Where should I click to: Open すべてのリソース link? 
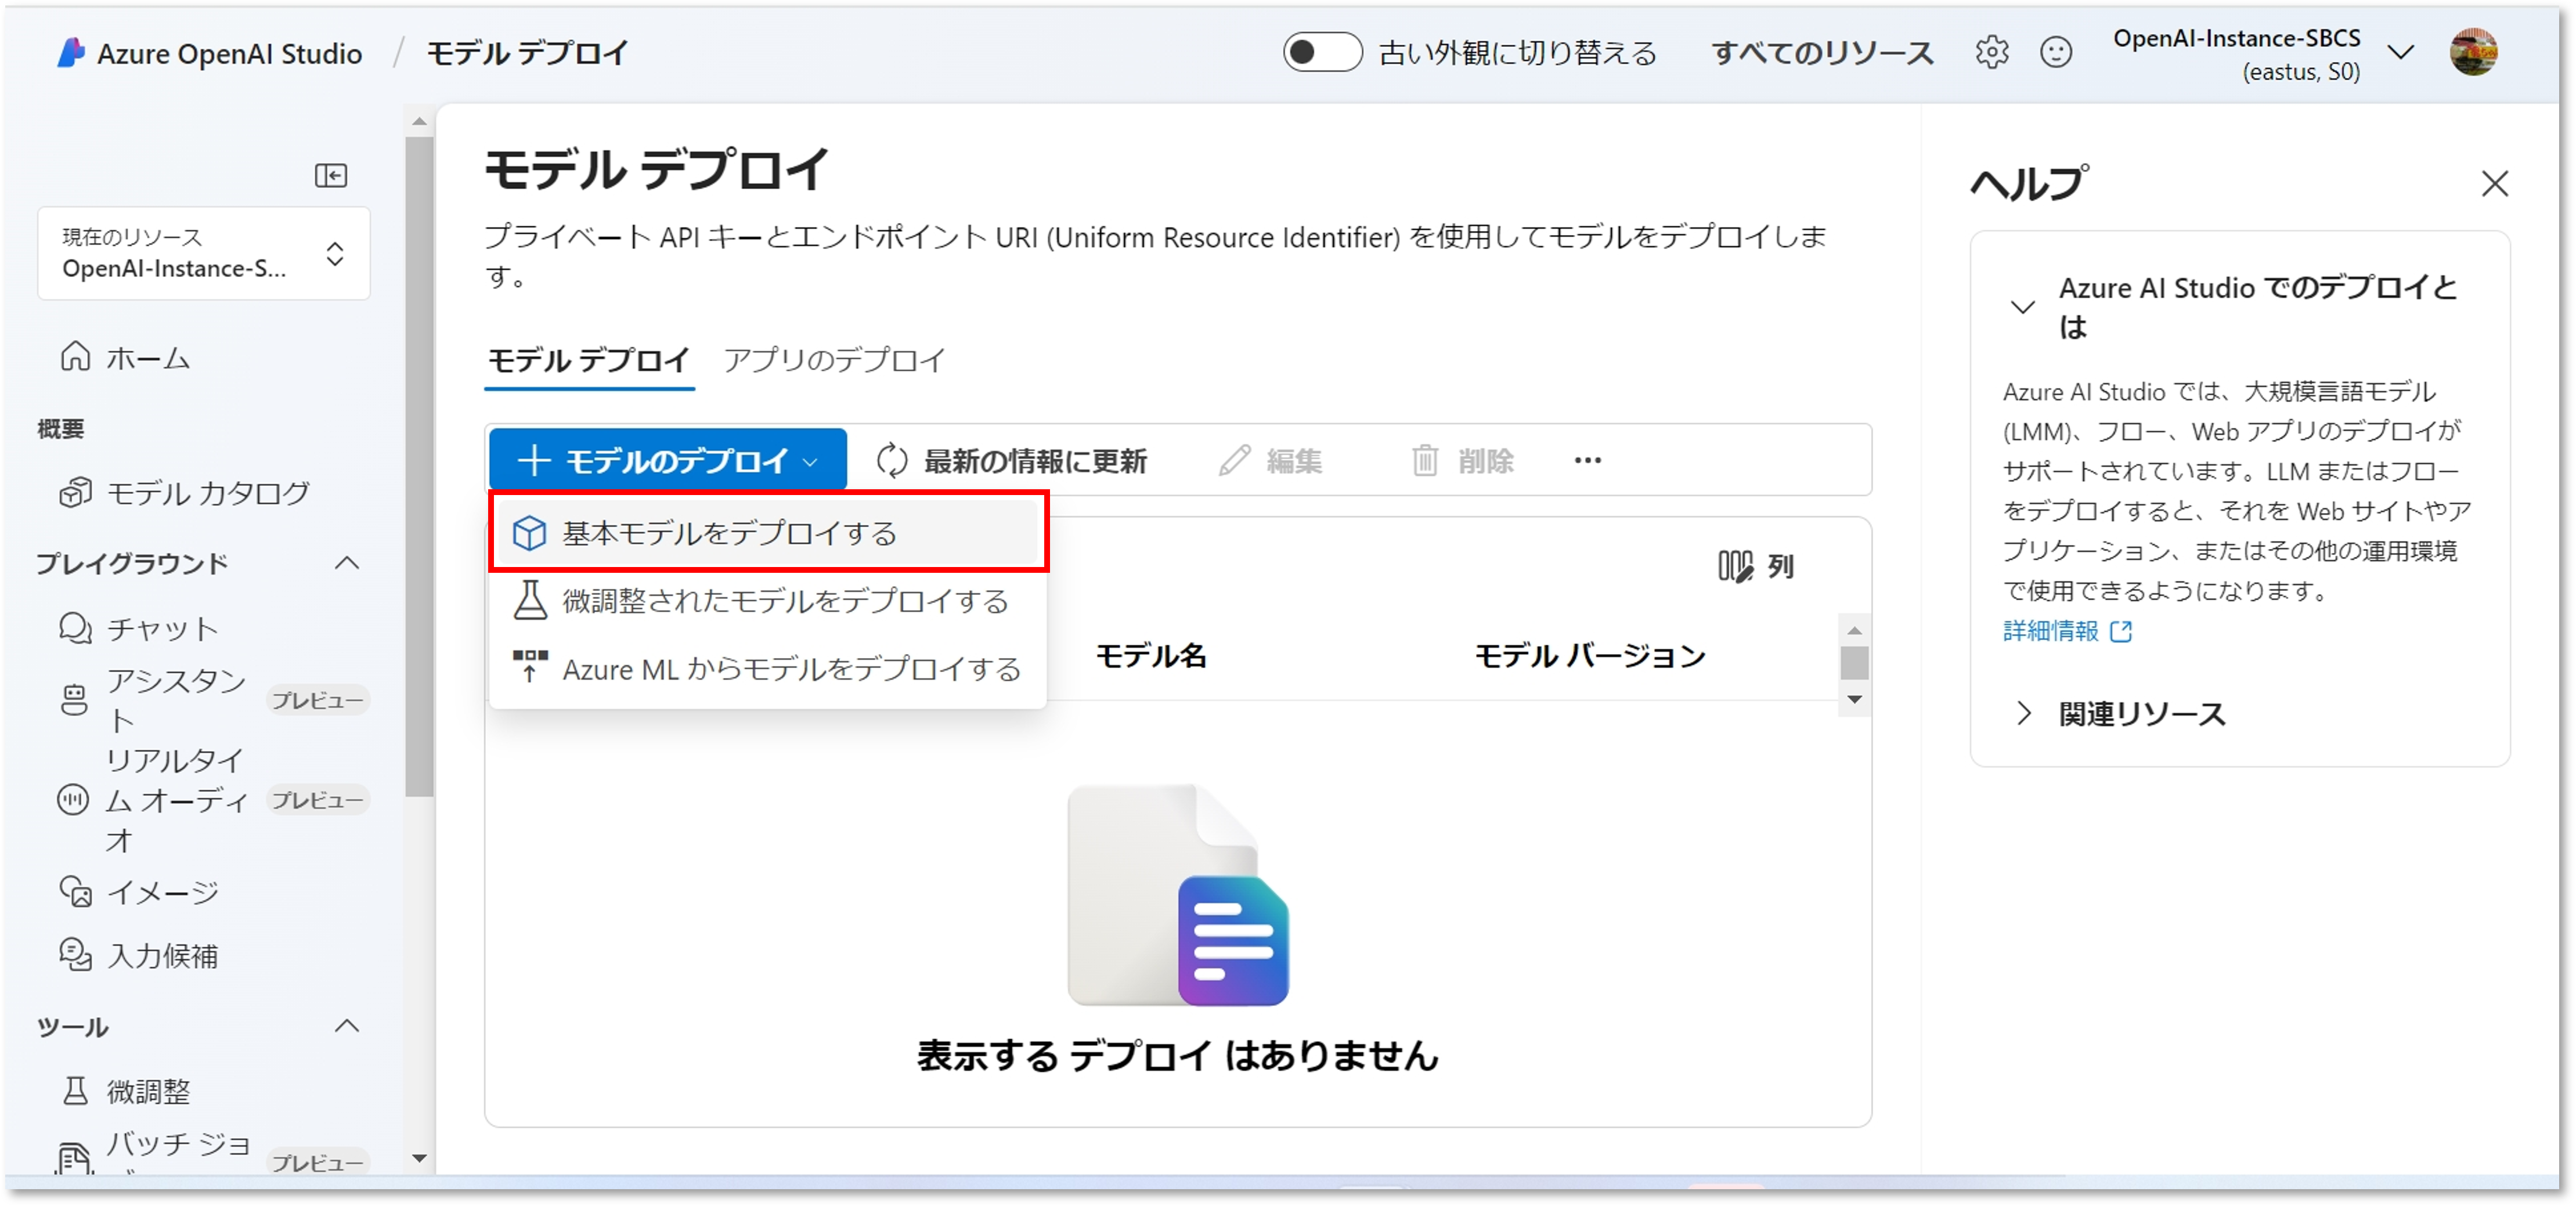click(1822, 53)
